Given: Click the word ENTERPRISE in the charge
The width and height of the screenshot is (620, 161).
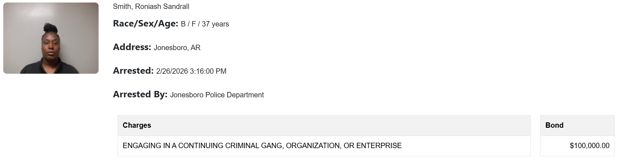Looking at the screenshot, I should coord(379,146).
